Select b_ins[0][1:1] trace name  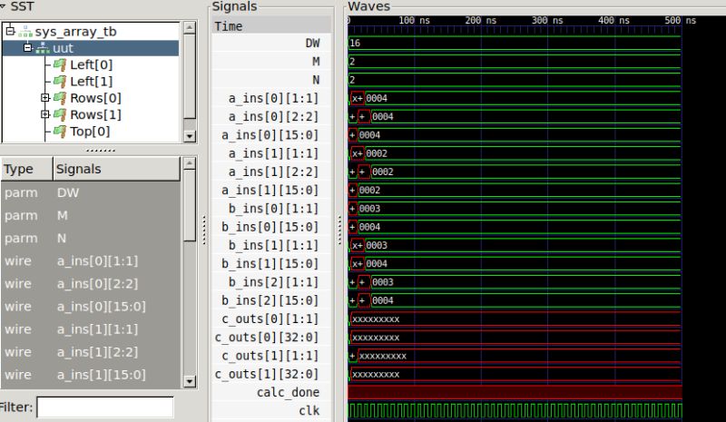pyautogui.click(x=274, y=209)
